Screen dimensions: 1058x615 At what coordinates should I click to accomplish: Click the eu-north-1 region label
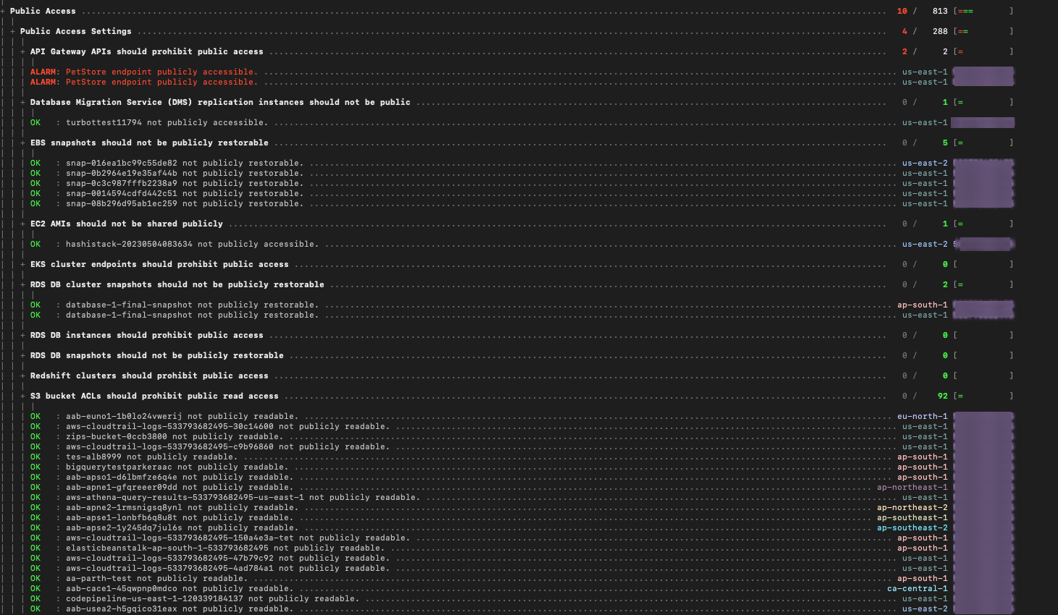(x=922, y=416)
